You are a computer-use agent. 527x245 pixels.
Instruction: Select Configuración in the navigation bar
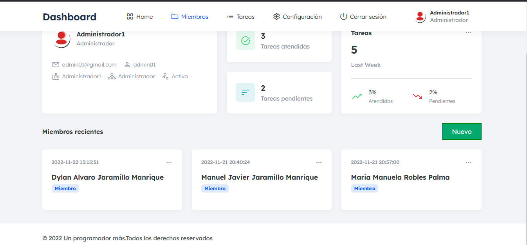pyautogui.click(x=302, y=17)
